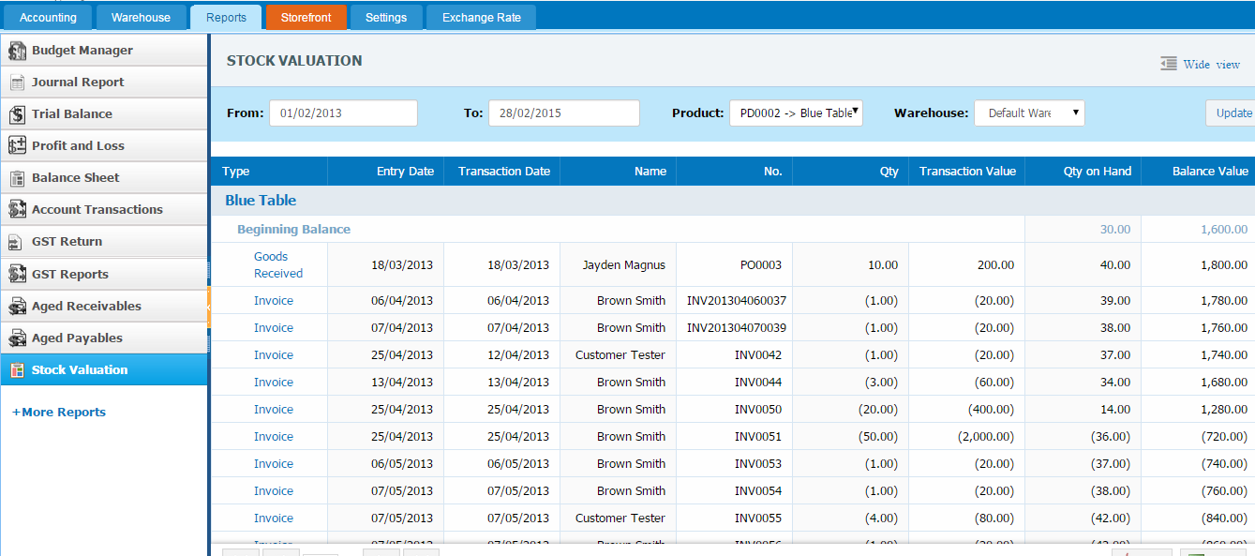Click the From date field

pos(343,113)
